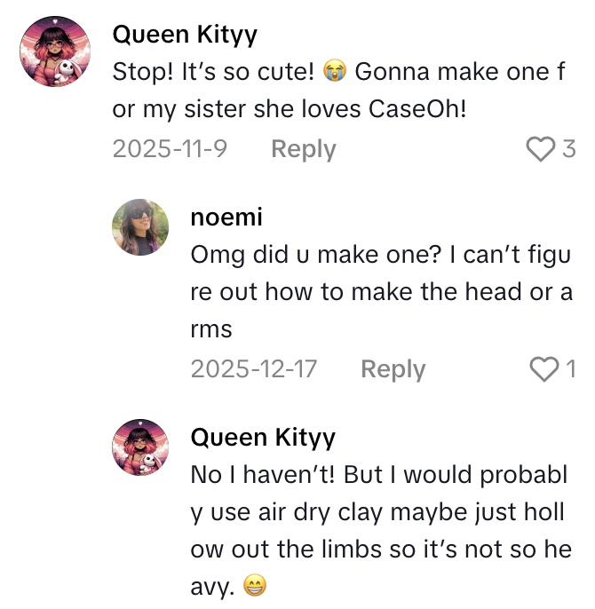Image resolution: width=595 pixels, height=609 pixels.
Task: Click Queen Kityy's avatar on the bottom reply
Action: coord(140,447)
